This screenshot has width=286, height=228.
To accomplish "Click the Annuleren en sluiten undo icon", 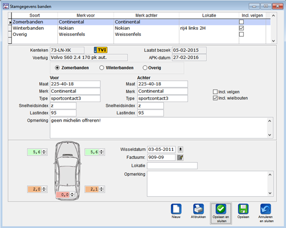I will (x=266, y=209).
